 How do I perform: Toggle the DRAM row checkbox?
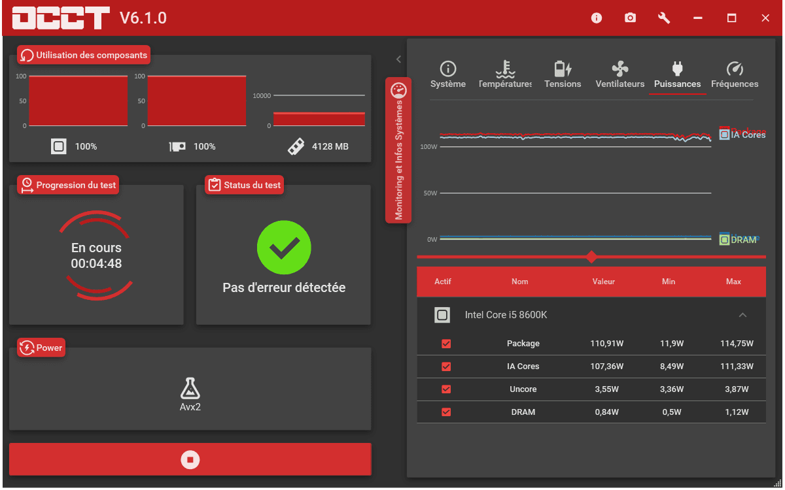point(446,412)
